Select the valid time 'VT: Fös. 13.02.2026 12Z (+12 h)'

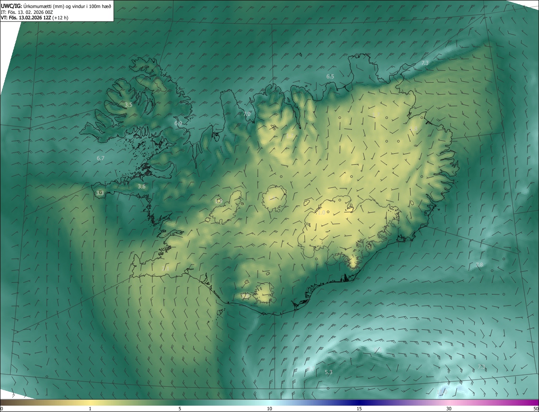(x=35, y=18)
